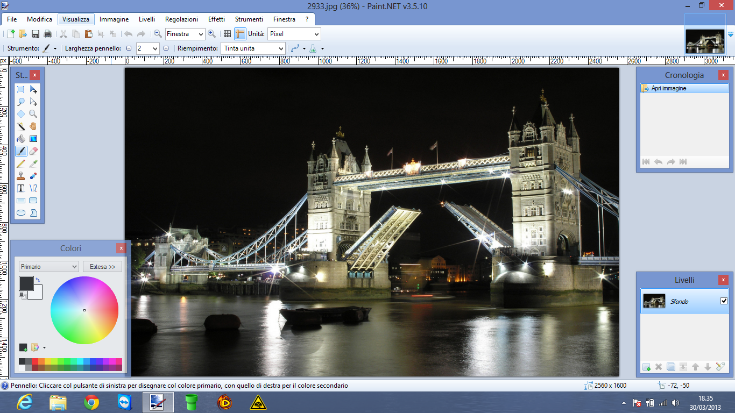Reset colors to black and white
Viewport: 735px width, 413px height.
(x=22, y=295)
